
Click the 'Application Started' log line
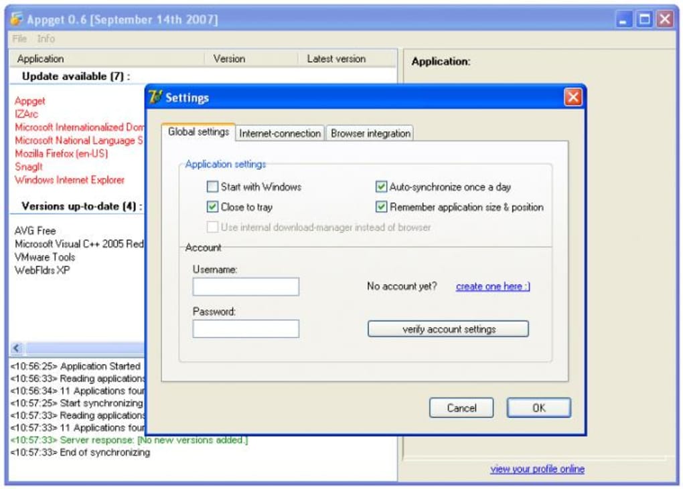(76, 367)
